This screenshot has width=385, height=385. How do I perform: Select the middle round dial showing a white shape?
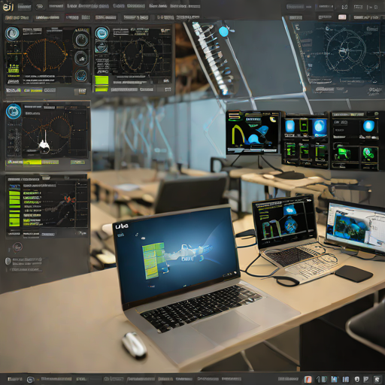tap(81, 58)
